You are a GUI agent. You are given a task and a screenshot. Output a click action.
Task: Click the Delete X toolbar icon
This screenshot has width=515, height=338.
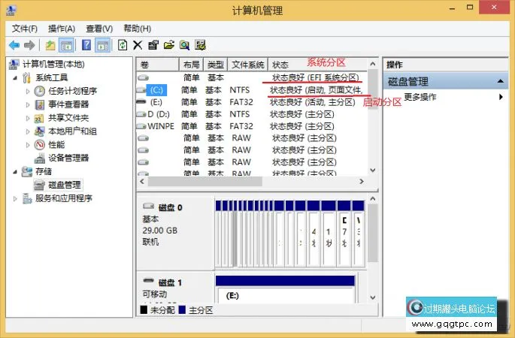tap(138, 45)
